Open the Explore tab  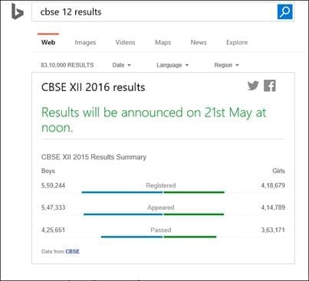point(237,42)
